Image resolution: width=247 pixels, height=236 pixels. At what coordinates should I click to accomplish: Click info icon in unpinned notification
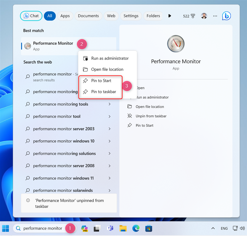(28, 201)
